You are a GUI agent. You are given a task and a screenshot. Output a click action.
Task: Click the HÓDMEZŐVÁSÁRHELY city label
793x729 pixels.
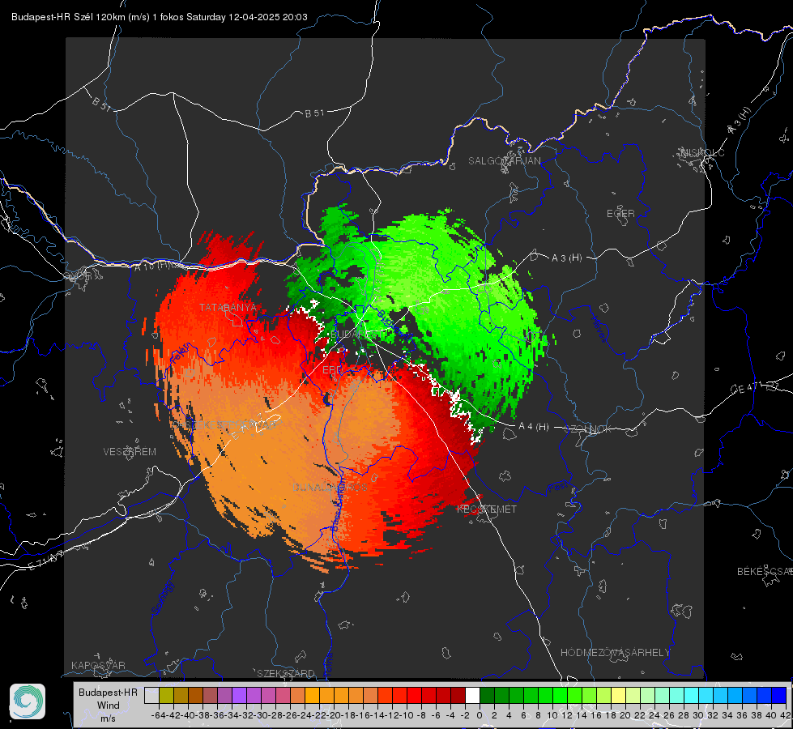(615, 653)
